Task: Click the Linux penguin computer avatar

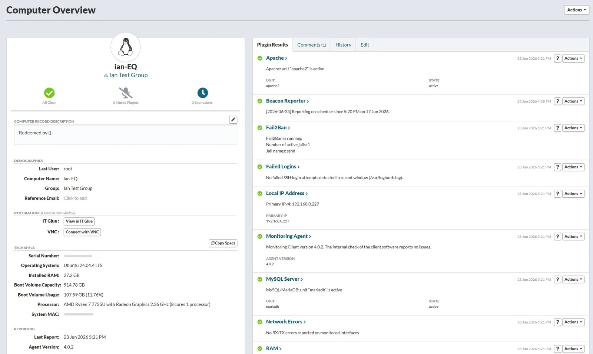Action: click(126, 47)
